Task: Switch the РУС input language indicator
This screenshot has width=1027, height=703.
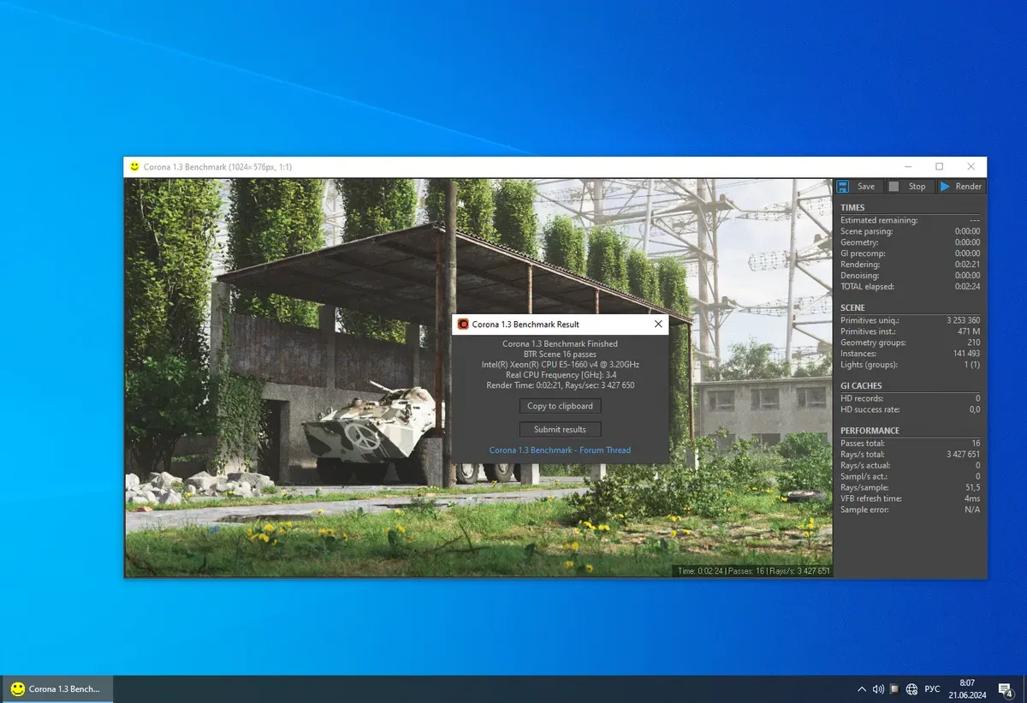Action: 933,689
